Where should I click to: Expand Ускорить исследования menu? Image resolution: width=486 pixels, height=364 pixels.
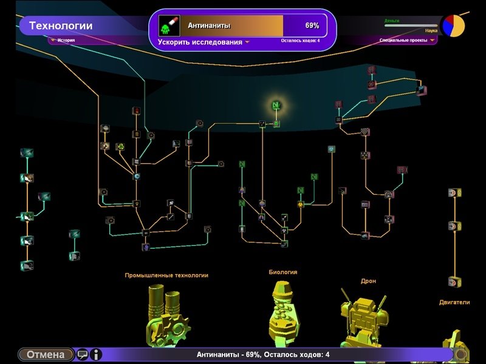[204, 42]
